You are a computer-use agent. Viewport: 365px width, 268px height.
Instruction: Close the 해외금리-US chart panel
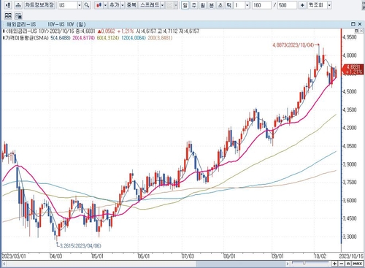coord(360,24)
